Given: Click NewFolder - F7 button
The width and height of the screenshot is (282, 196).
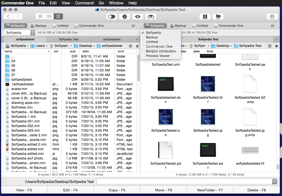Looking at the screenshot, I should 210,190.
